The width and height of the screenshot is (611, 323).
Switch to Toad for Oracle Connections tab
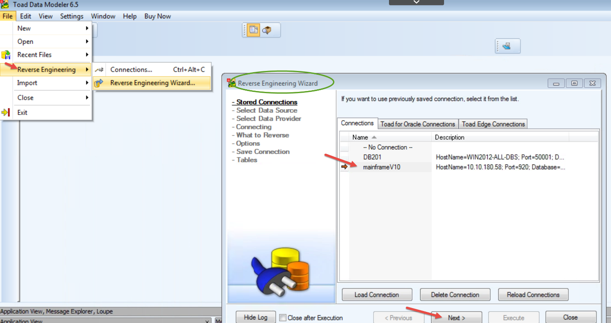[x=418, y=124]
